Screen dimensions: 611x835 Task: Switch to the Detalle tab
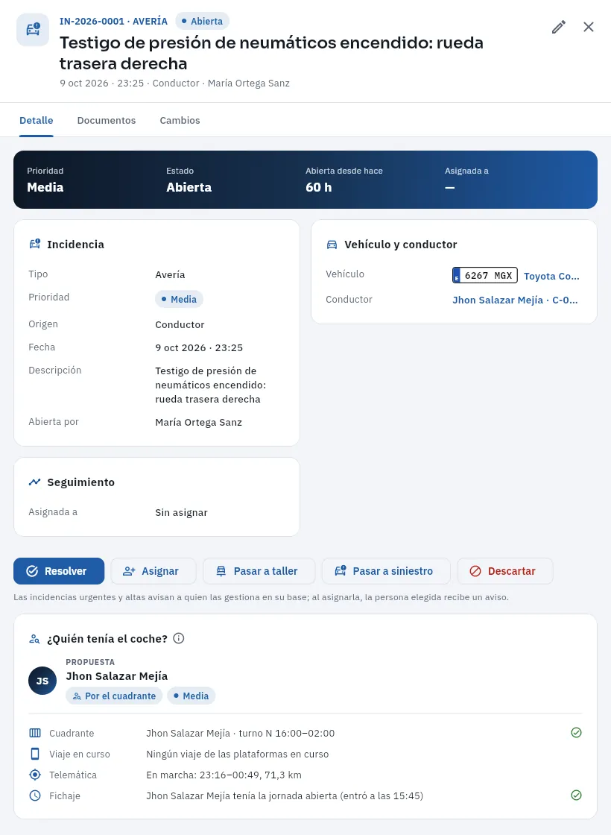[x=37, y=120]
